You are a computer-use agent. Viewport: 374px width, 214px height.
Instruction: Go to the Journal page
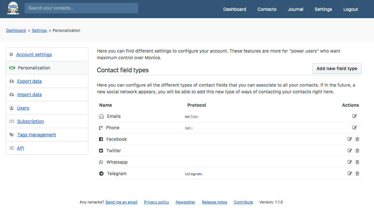point(295,9)
